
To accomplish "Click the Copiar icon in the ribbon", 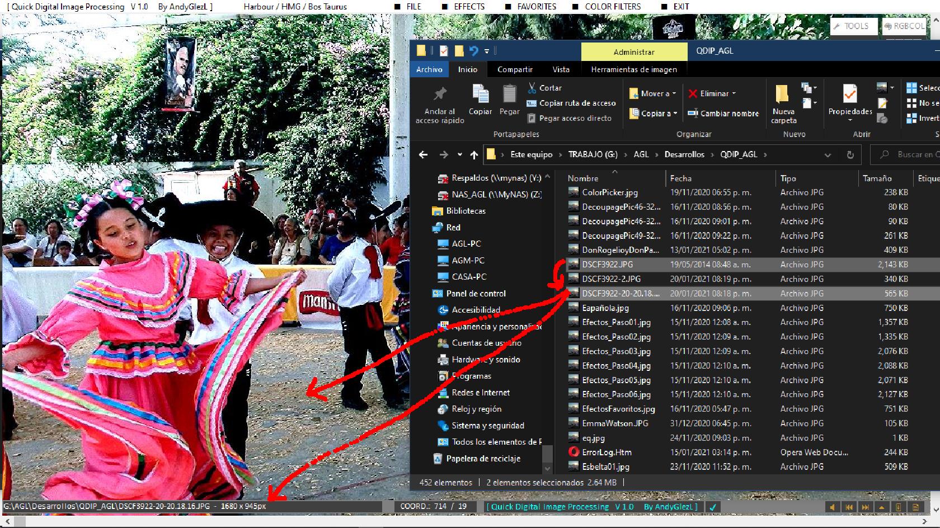I will pos(480,94).
